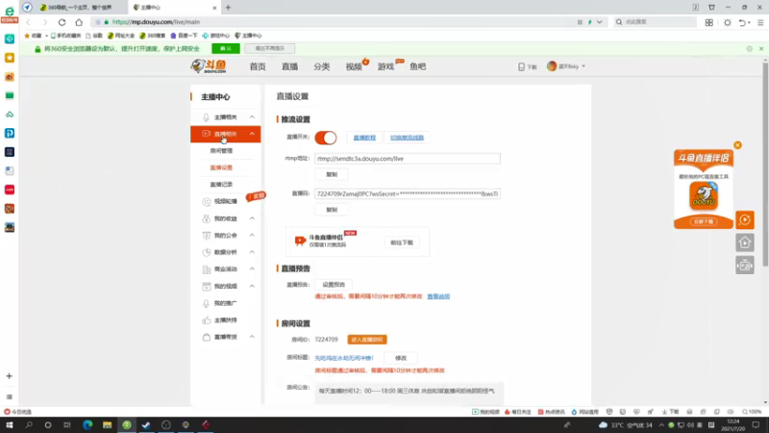Open the yellow star favorites sidebar icon

(10, 58)
